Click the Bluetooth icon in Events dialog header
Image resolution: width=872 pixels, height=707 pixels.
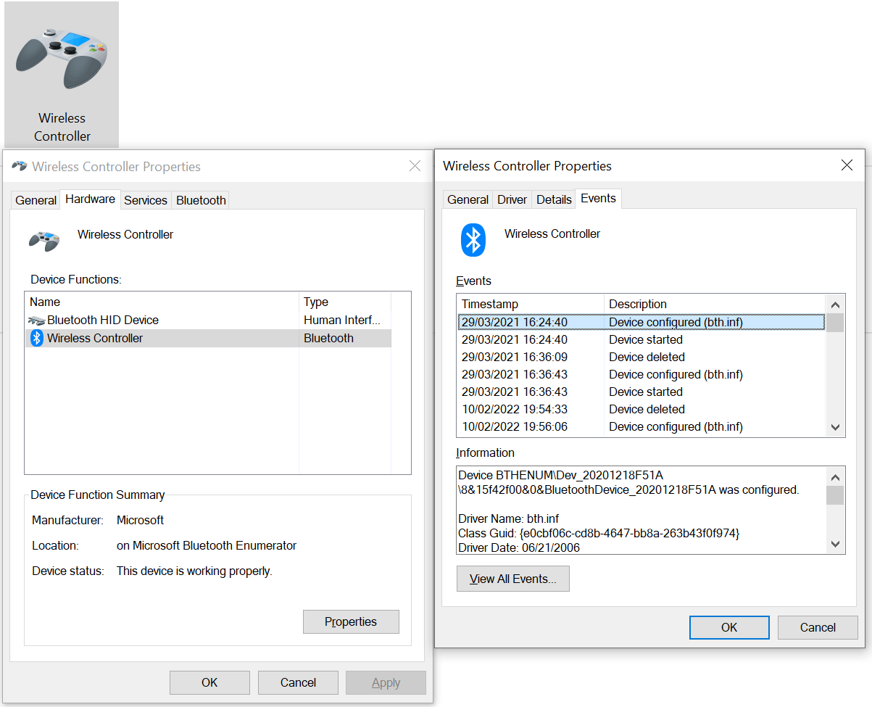coord(473,239)
